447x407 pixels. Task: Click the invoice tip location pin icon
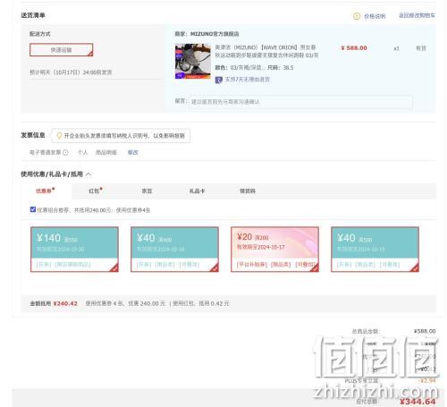tap(59, 136)
